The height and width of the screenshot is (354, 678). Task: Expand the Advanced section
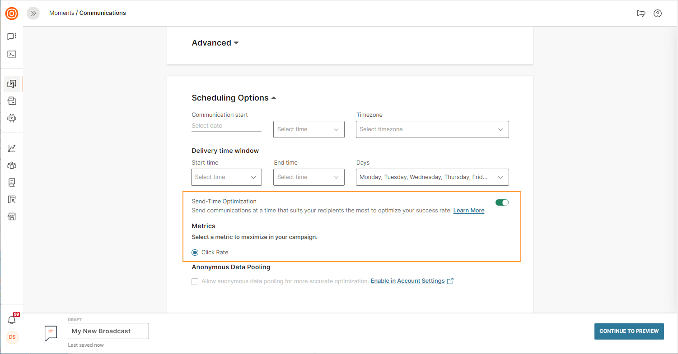point(215,43)
